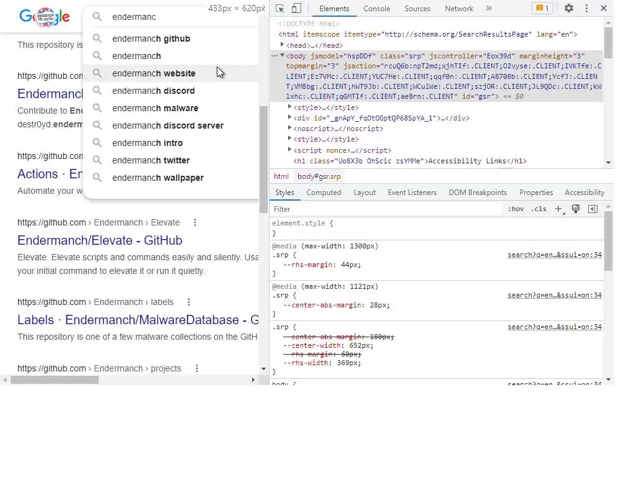Expand the noscript element node
Viewport: 636px width, 477px height.
click(x=289, y=128)
